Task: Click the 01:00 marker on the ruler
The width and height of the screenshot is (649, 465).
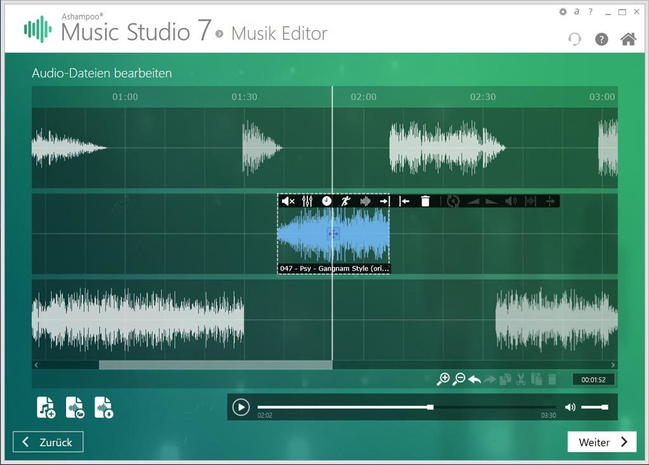Action: click(125, 97)
